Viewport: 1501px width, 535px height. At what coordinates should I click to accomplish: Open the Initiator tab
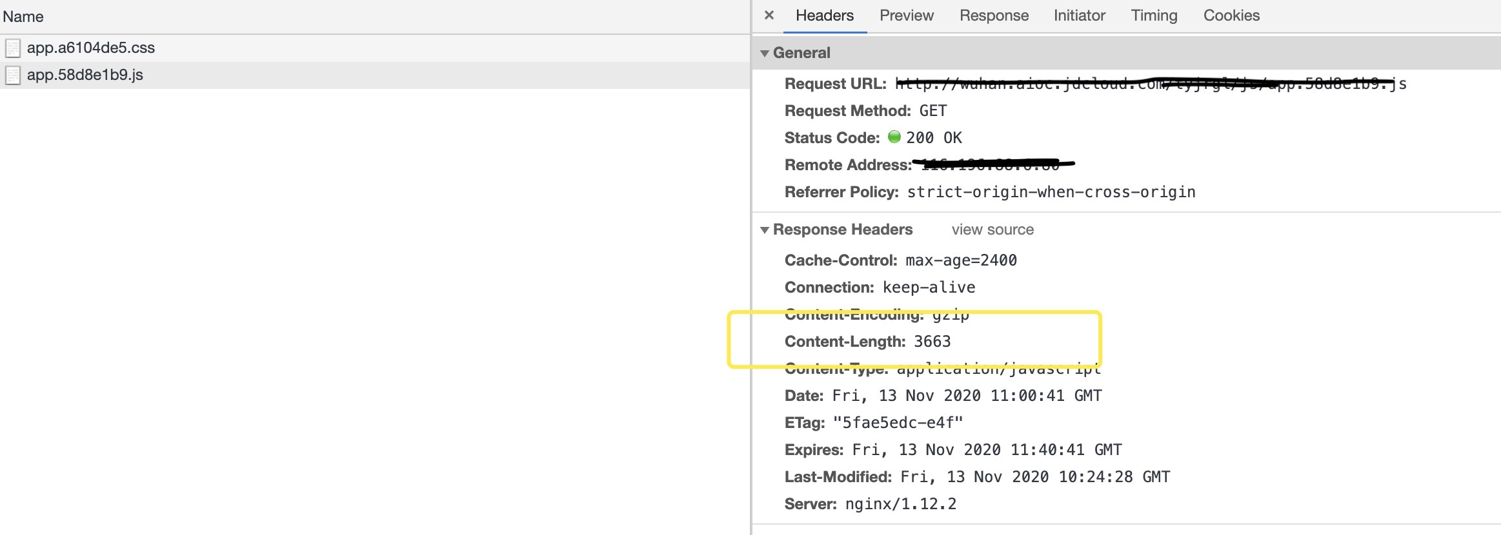point(1080,15)
